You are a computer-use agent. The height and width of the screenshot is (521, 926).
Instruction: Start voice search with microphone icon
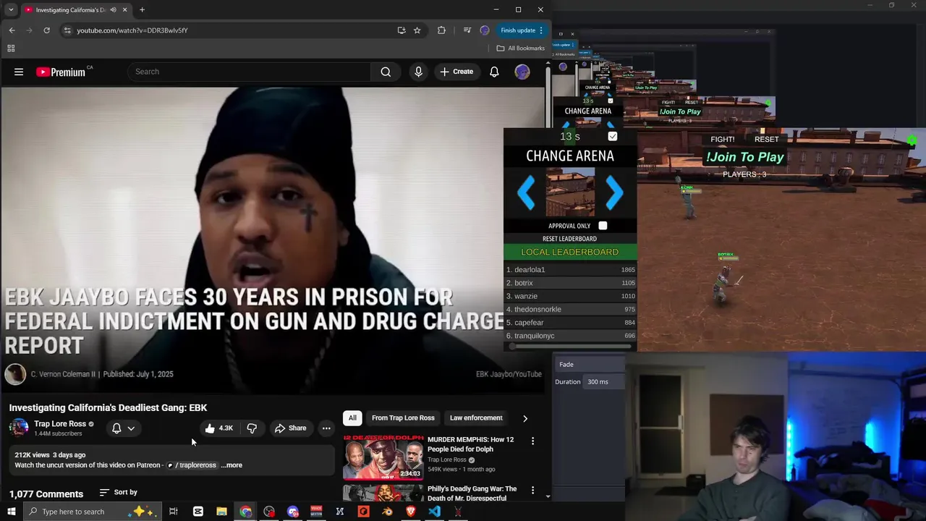pyautogui.click(x=418, y=72)
